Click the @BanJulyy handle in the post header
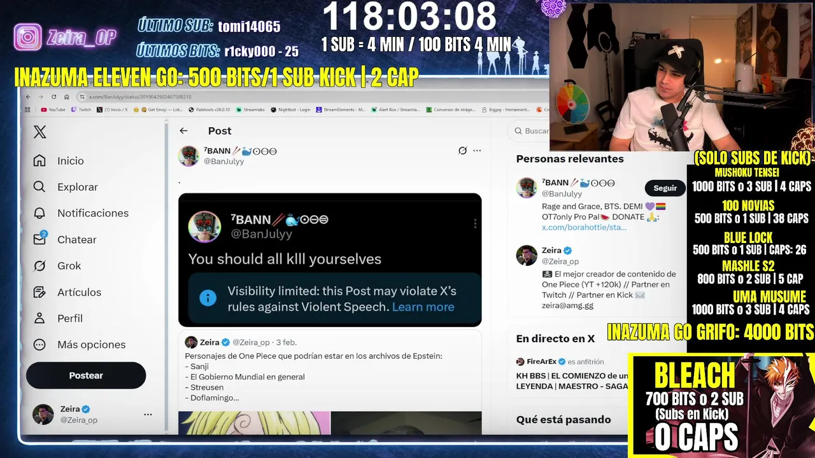Image resolution: width=815 pixels, height=458 pixels. click(223, 161)
